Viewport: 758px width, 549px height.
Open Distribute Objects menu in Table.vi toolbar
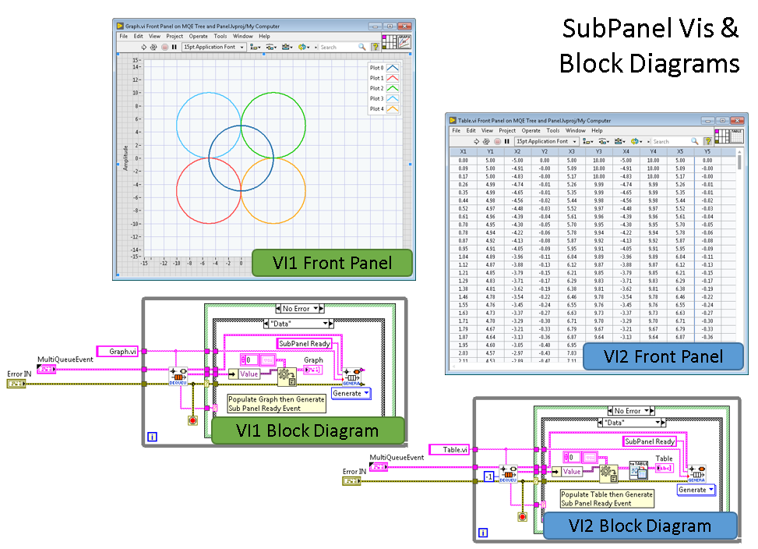coord(604,141)
